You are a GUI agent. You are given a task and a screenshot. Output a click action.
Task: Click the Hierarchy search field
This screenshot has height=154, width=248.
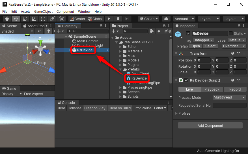click(88, 31)
